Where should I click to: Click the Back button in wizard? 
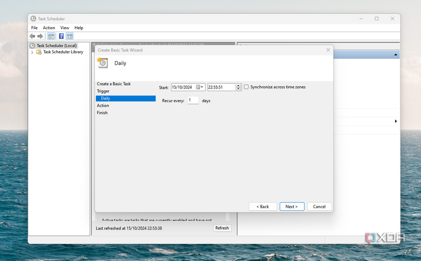263,206
